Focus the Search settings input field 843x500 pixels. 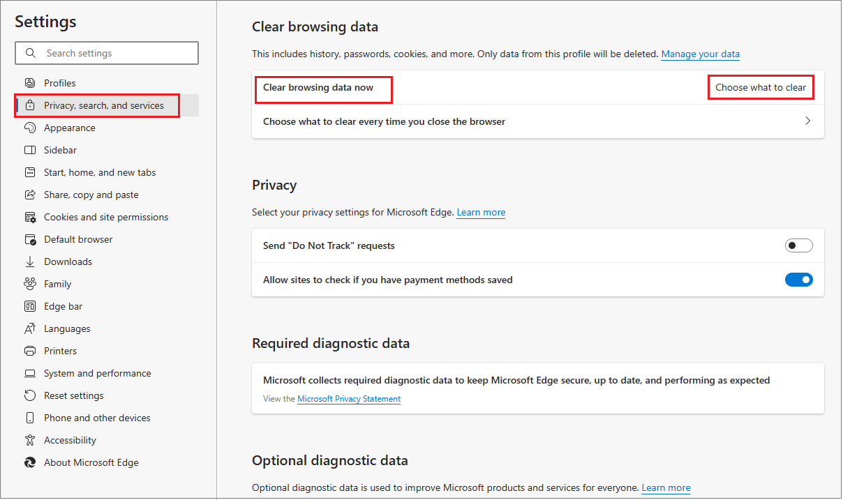pos(107,53)
